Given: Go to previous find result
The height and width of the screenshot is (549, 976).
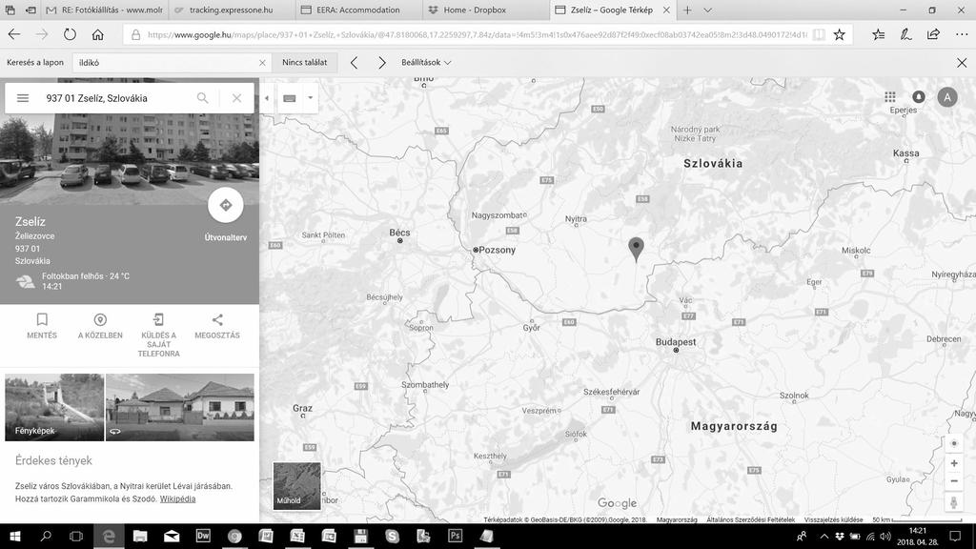Looking at the screenshot, I should [354, 62].
